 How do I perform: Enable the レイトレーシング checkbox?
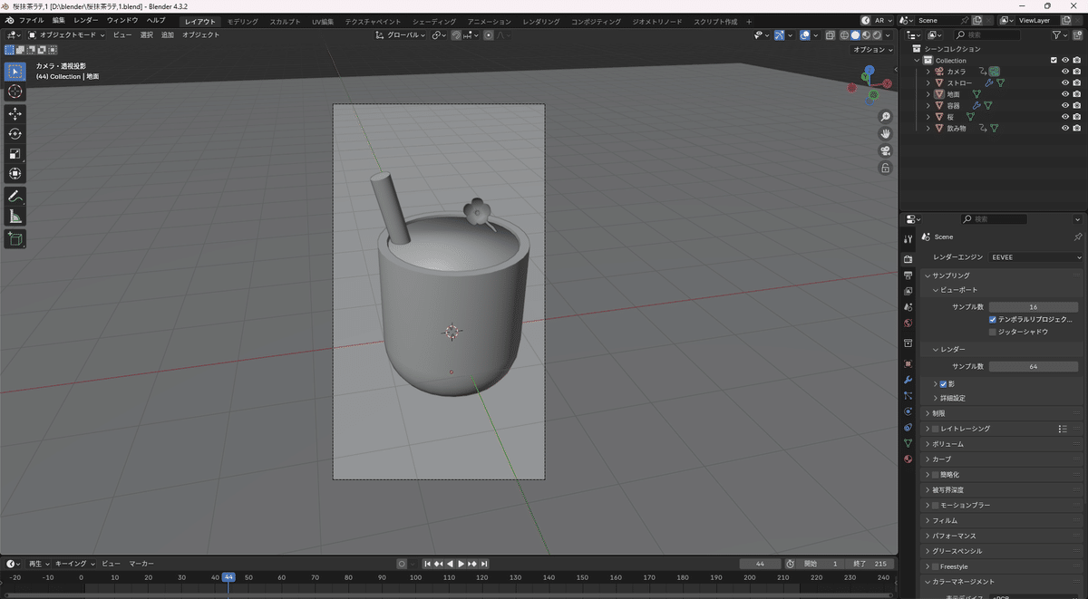pyautogui.click(x=936, y=429)
